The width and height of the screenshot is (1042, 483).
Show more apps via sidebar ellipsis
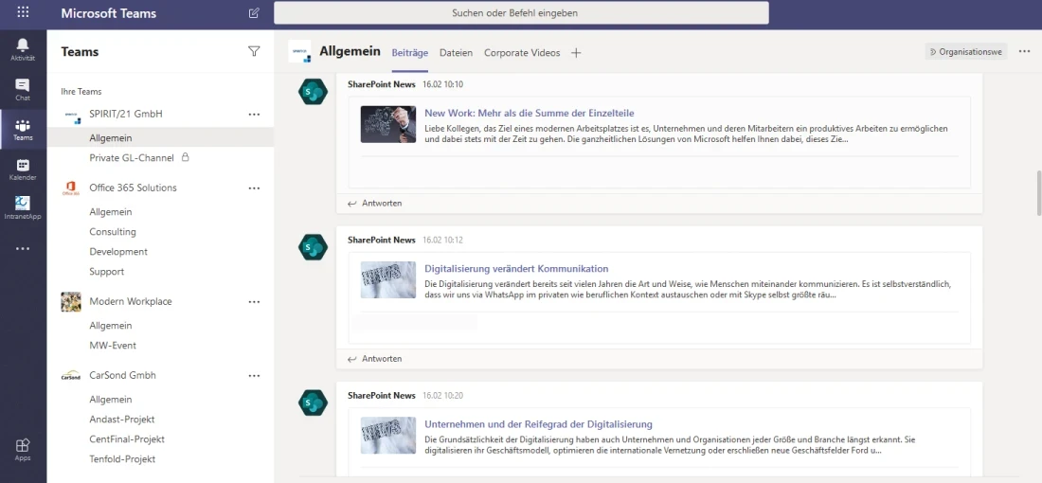pyautogui.click(x=23, y=249)
